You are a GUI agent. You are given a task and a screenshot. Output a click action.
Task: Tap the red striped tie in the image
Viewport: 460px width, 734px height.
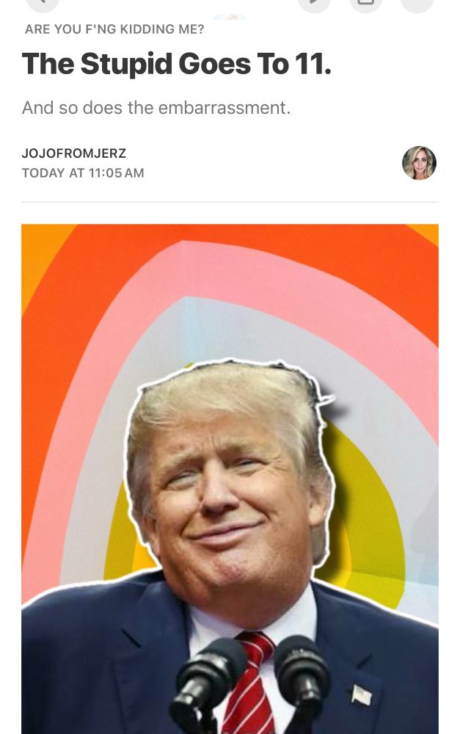(x=249, y=683)
